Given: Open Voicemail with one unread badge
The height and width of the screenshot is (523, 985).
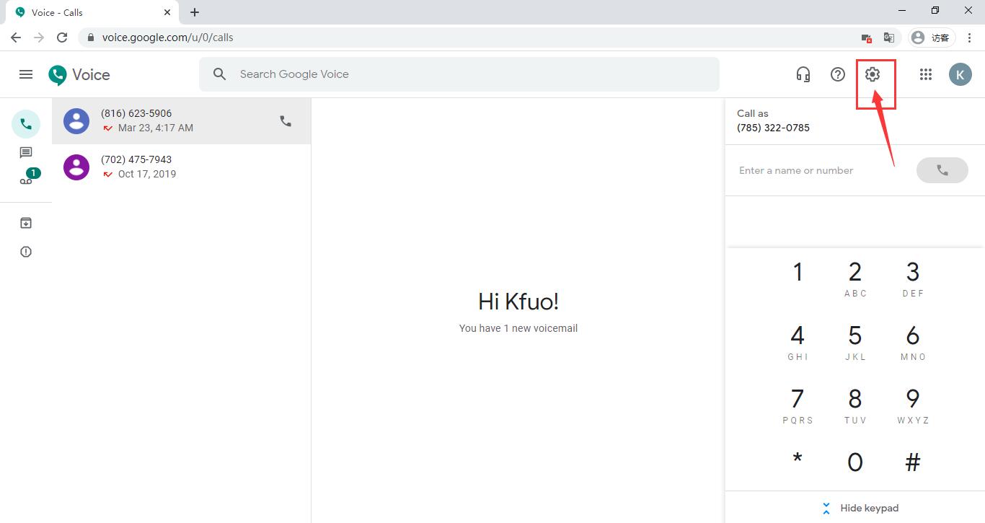Looking at the screenshot, I should (26, 180).
